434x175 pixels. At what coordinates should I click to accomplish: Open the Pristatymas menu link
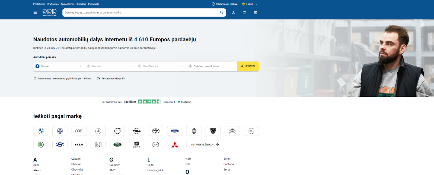(39, 4)
